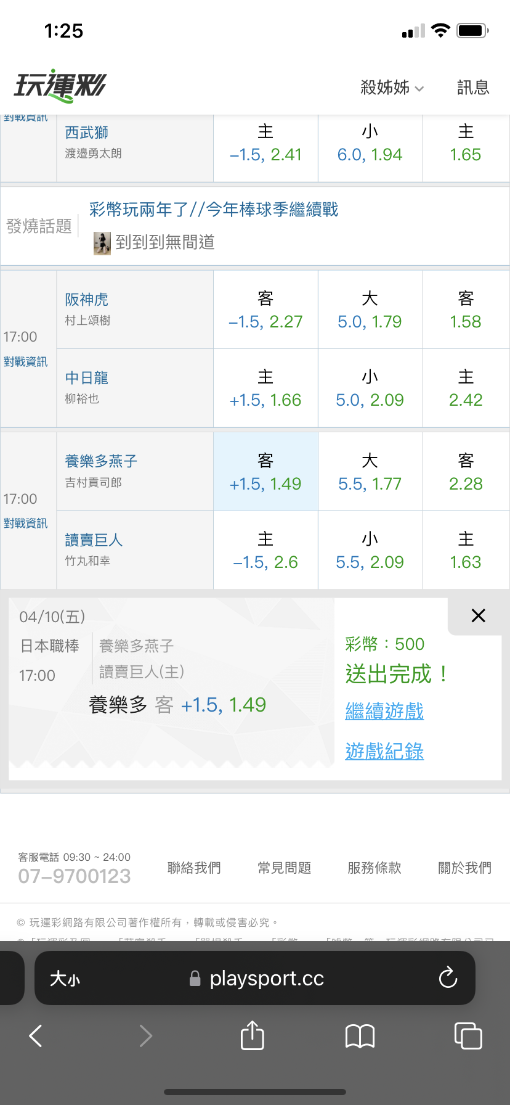Click the 繼續遊戲 link
The width and height of the screenshot is (510, 1105).
point(384,712)
